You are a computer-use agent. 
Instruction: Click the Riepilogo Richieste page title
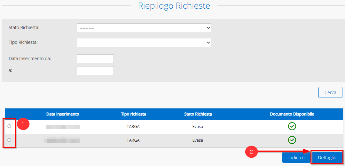(x=174, y=6)
